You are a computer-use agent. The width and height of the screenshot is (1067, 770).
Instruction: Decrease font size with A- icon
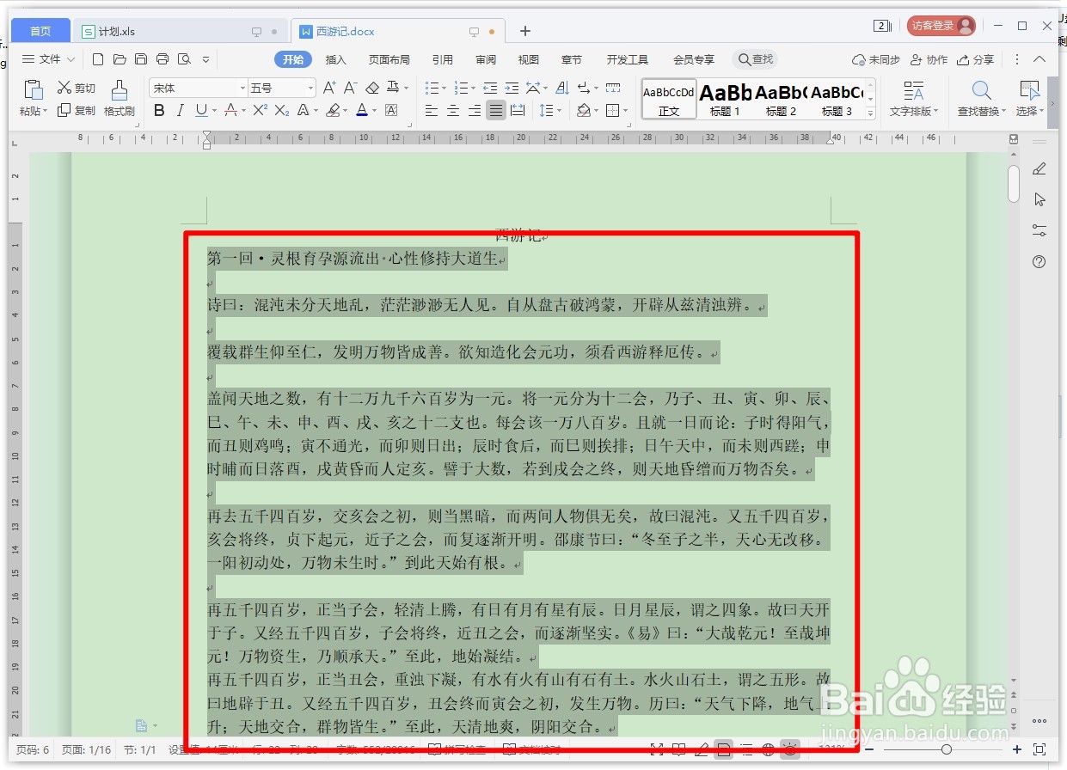pyautogui.click(x=350, y=88)
